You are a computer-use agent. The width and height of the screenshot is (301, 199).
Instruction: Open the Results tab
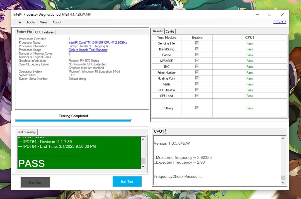click(157, 31)
